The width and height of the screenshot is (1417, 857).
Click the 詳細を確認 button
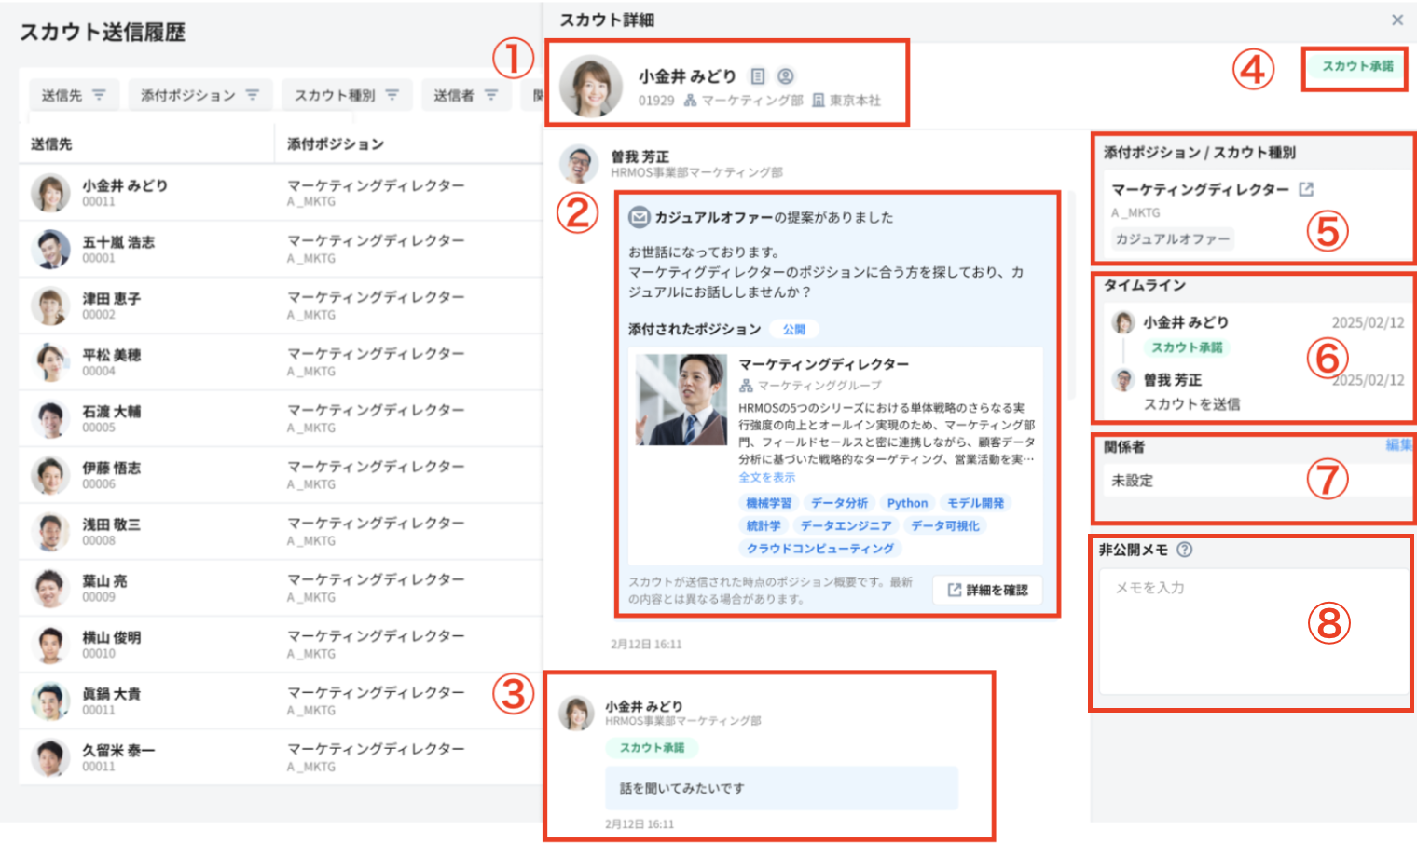[x=987, y=590]
